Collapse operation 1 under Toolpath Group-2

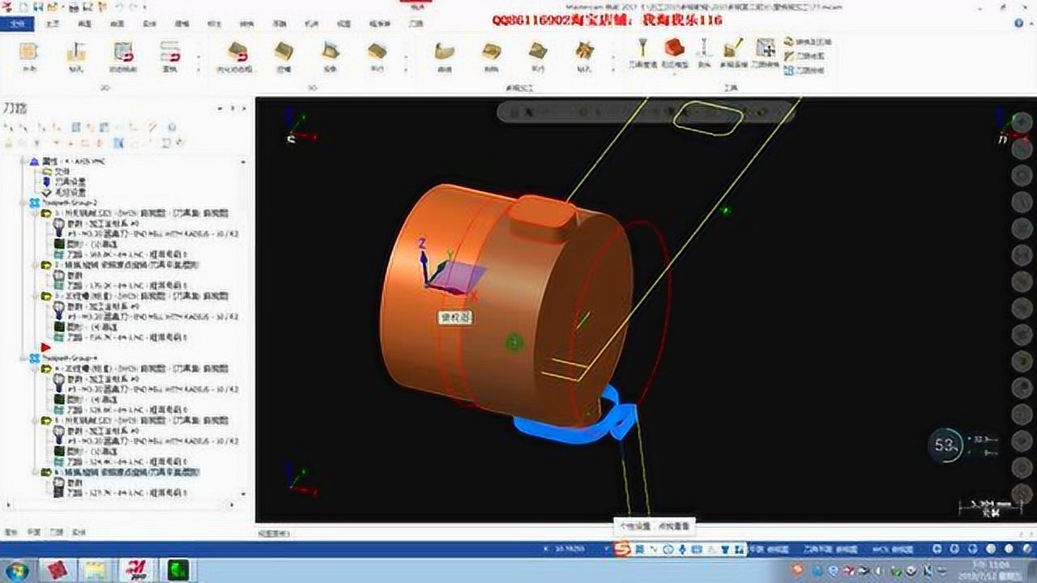pyautogui.click(x=35, y=213)
